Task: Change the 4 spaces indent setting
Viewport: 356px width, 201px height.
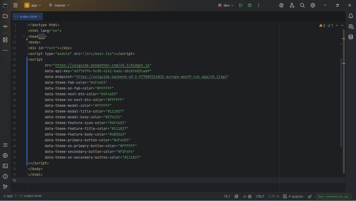Action: tap(293, 196)
